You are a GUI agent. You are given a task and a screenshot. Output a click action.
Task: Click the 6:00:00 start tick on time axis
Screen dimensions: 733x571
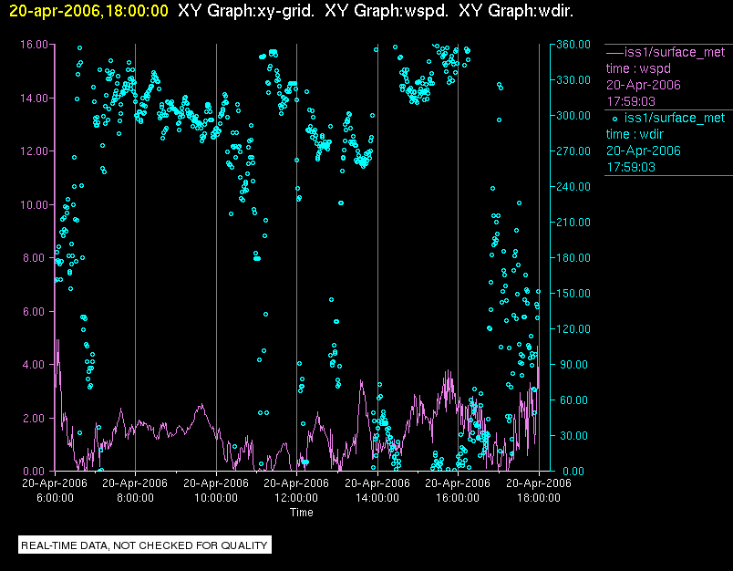55,498
